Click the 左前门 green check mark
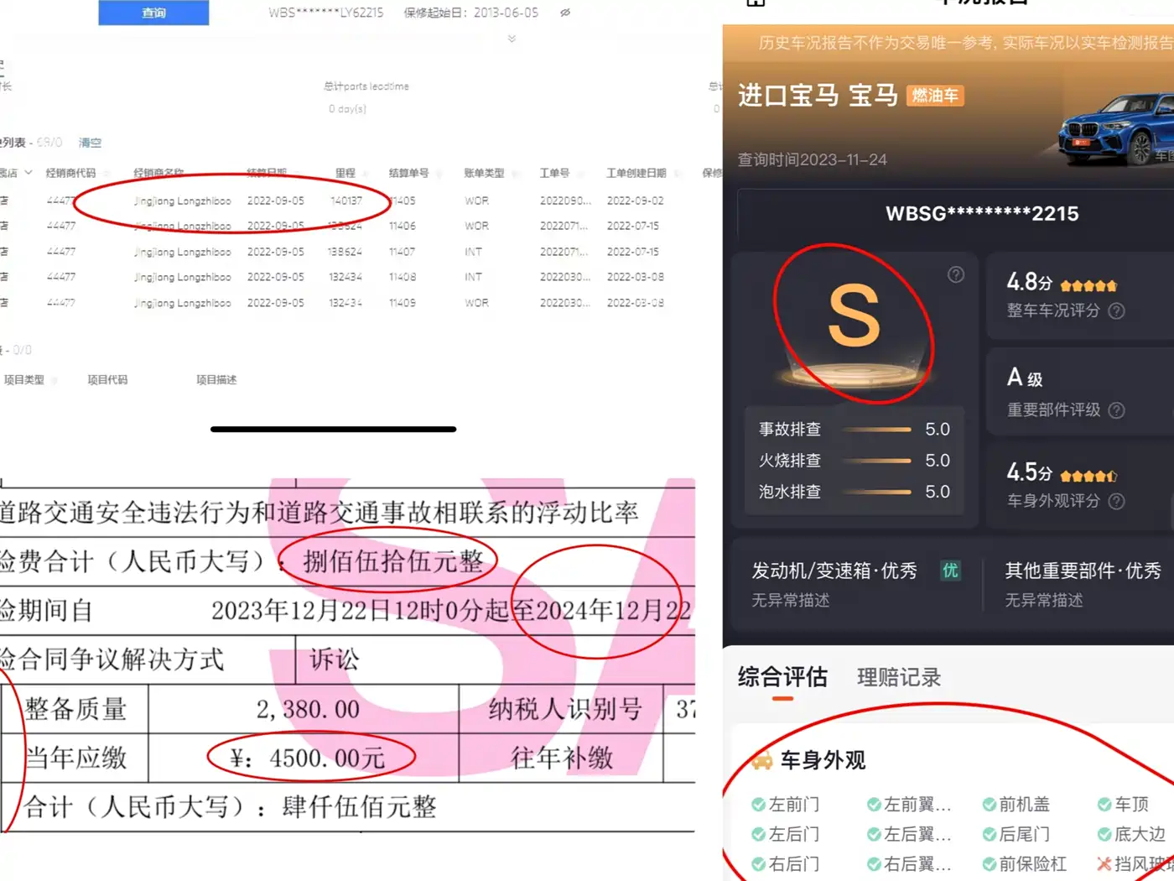The image size is (1174, 881). (x=758, y=805)
